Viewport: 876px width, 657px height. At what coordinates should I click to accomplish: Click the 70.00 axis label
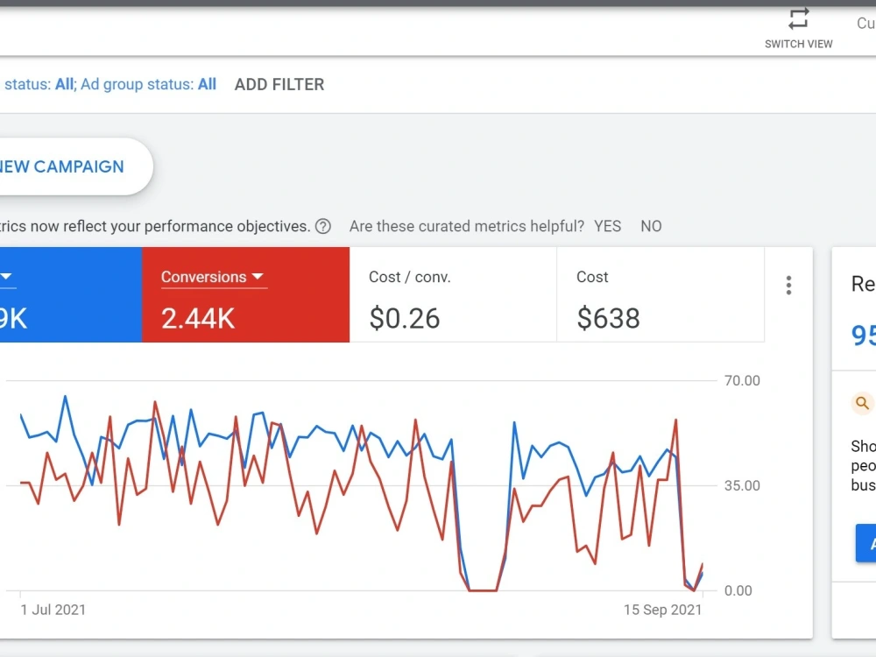(x=742, y=380)
